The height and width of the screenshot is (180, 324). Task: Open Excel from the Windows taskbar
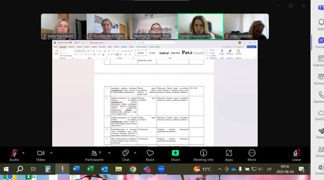[90, 169]
